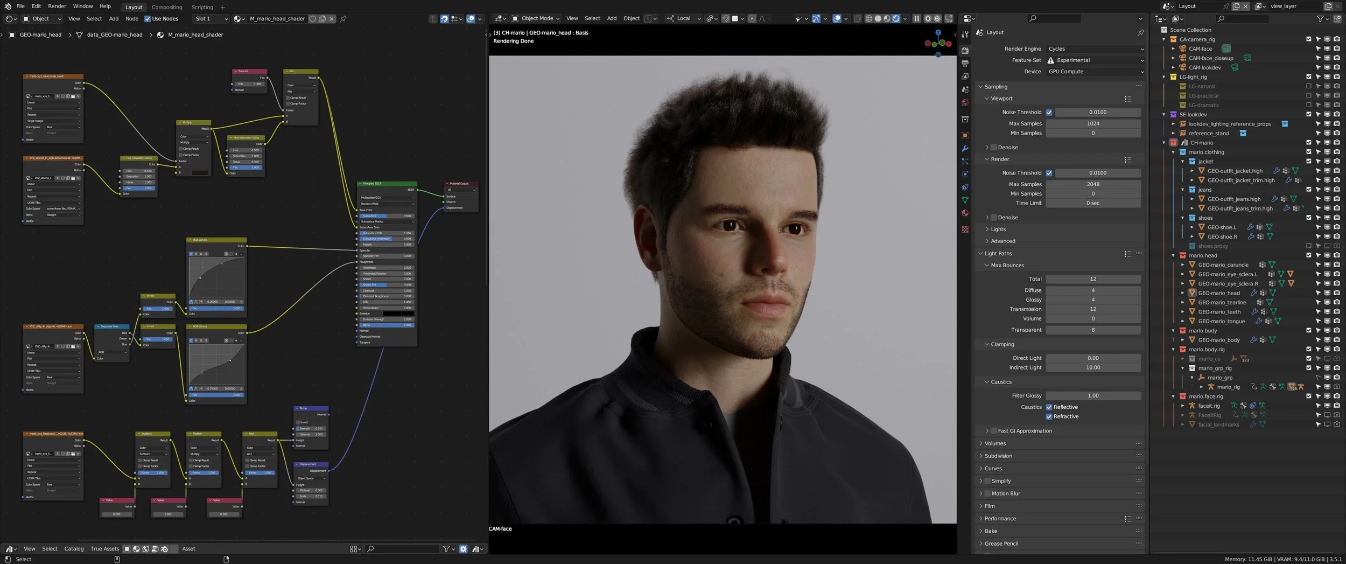1346x564 pixels.
Task: Open the Feature Set dropdown
Action: (x=1096, y=60)
